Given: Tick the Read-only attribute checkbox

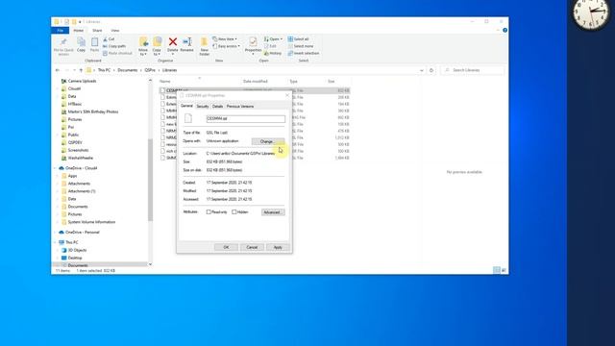Looking at the screenshot, I should [x=209, y=212].
